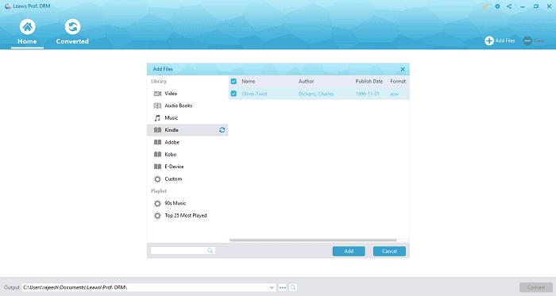The height and width of the screenshot is (296, 556).
Task: Click the Add button
Action: click(x=349, y=251)
